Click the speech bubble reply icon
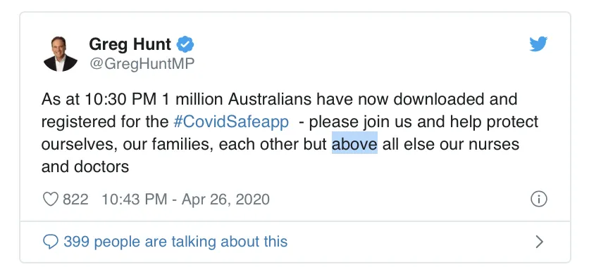The height and width of the screenshot is (274, 589). coord(51,242)
